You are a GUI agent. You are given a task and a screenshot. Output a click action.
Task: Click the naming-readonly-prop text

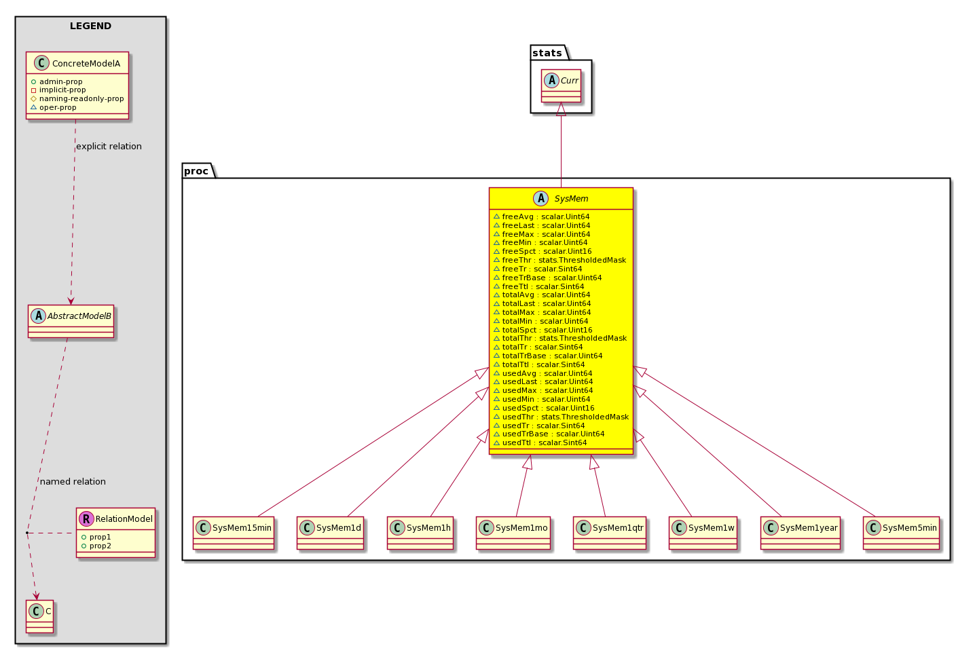[81, 98]
